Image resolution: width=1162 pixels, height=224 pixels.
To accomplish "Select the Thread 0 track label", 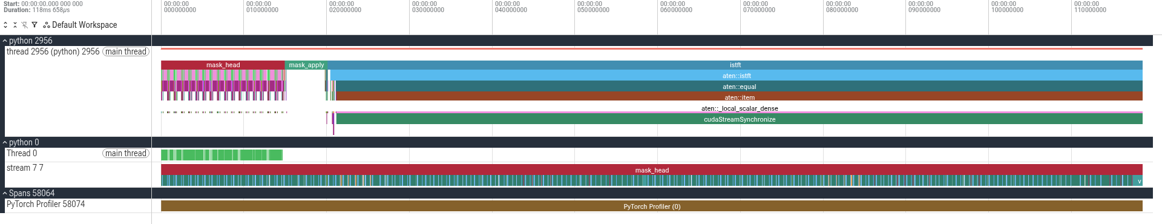I will coord(22,153).
